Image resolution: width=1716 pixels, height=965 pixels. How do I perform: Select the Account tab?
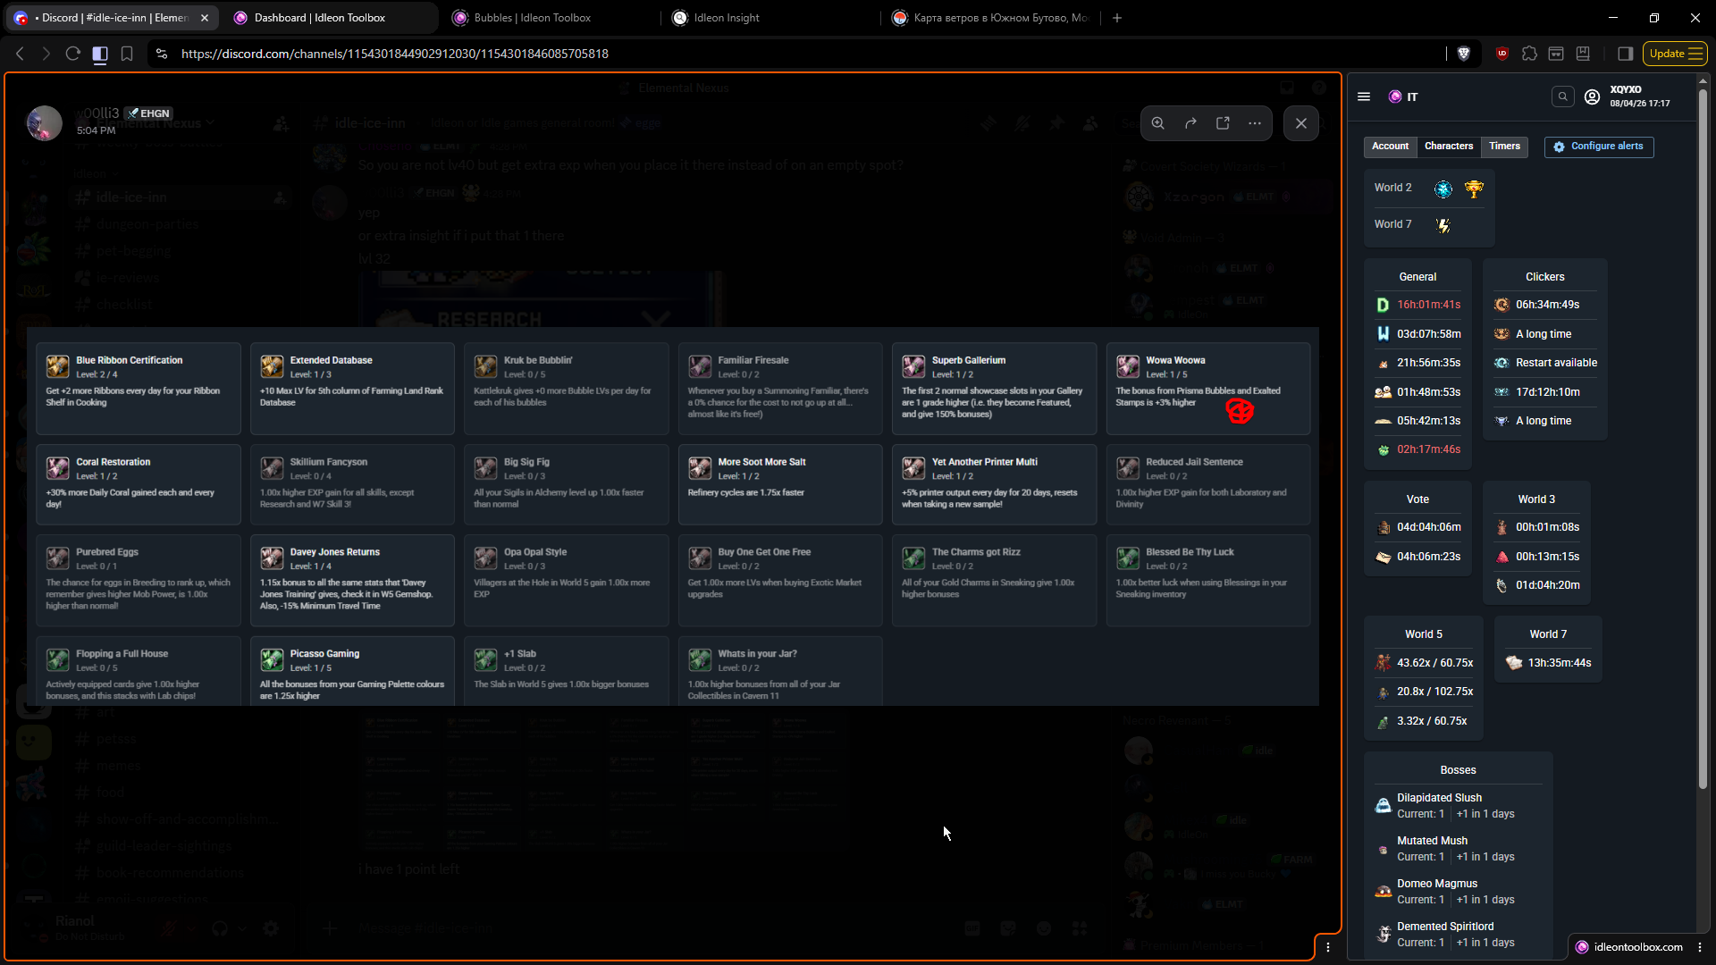pos(1390,147)
